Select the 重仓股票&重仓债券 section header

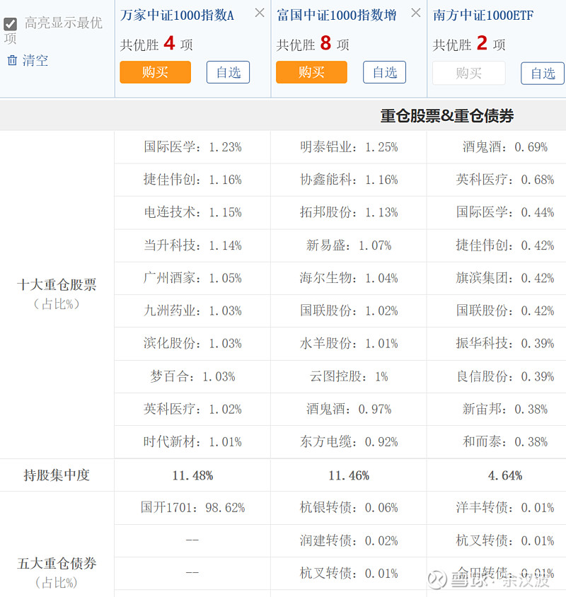(446, 116)
